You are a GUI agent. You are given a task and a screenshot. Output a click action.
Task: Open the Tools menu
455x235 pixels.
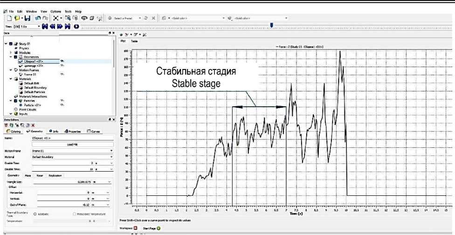[x=68, y=11]
